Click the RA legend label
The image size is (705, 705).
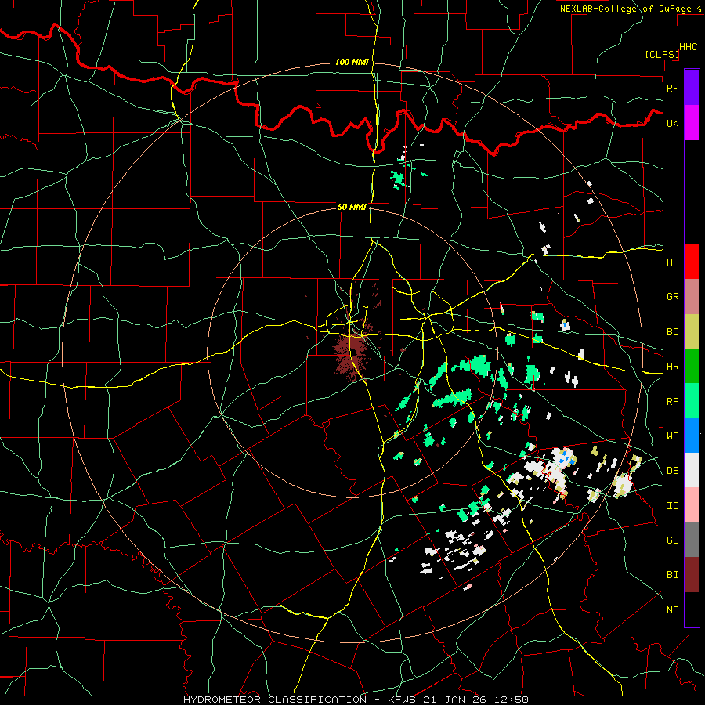[x=672, y=402]
